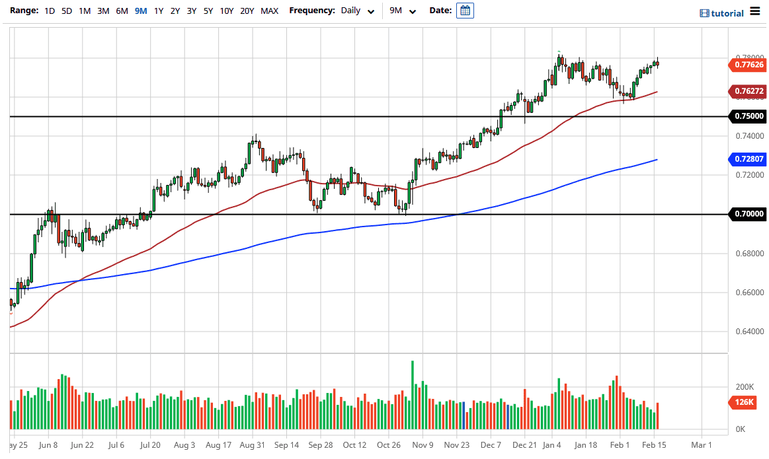769x459 pixels.
Task: Click the tutorial film-strip icon
Action: tap(703, 13)
